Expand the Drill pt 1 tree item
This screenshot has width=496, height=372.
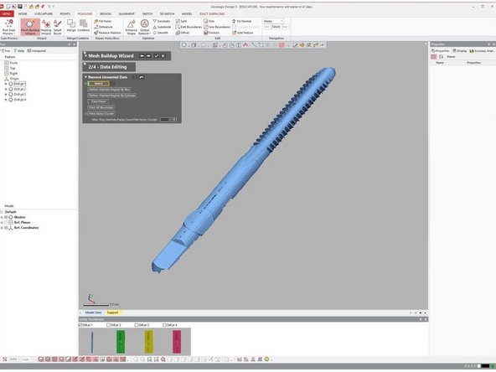pyautogui.click(x=6, y=84)
